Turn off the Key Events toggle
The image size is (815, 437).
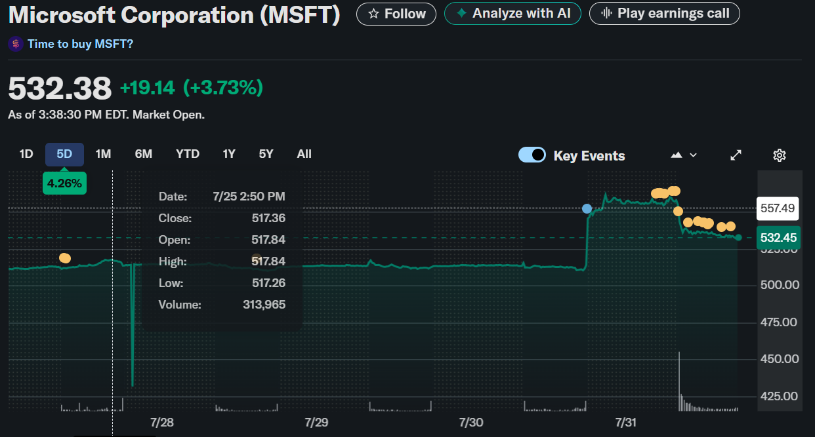(x=532, y=155)
